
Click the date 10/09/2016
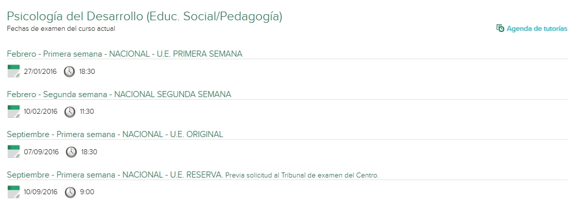(40, 192)
